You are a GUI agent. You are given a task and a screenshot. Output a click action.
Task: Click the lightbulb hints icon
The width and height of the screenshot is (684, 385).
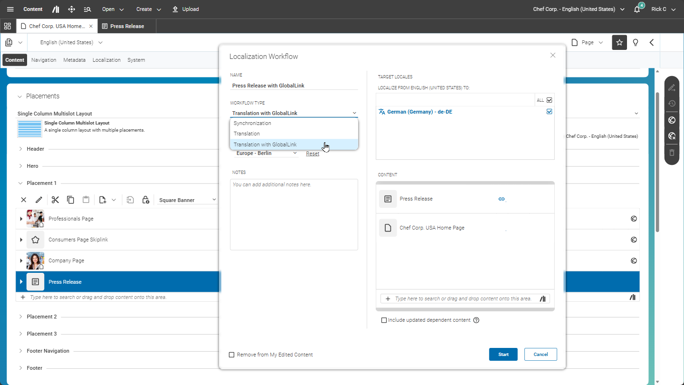pyautogui.click(x=636, y=42)
